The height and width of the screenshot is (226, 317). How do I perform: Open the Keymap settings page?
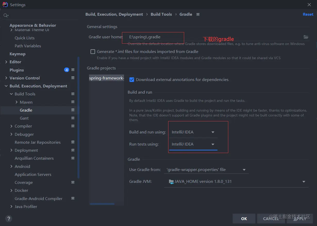point(18,54)
